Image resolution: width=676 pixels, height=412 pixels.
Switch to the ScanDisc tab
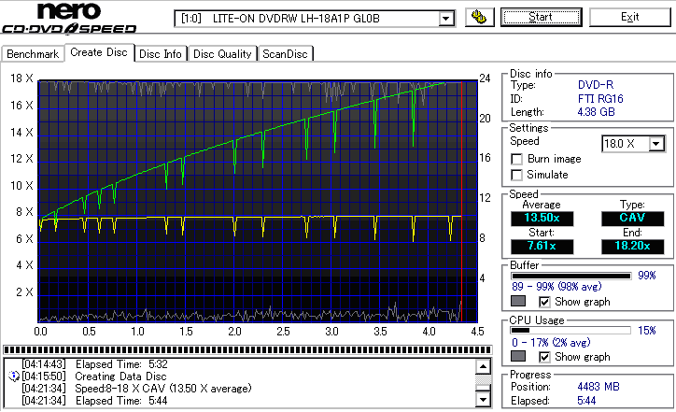click(x=285, y=54)
